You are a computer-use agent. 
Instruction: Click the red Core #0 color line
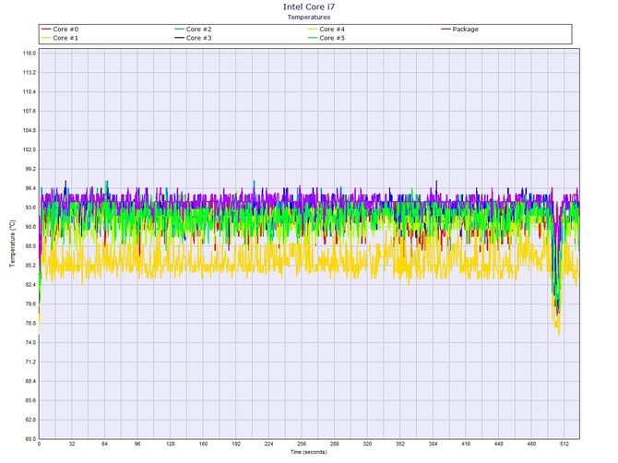(46, 30)
